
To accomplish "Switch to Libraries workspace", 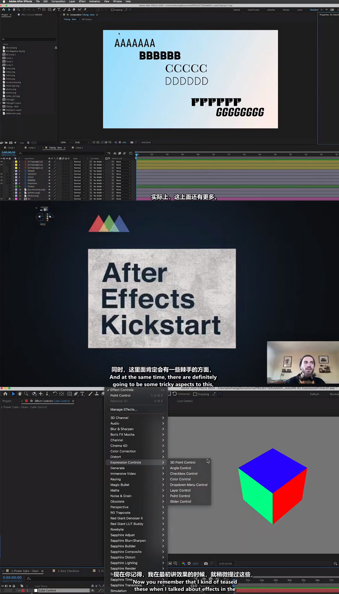I will 271,10.
